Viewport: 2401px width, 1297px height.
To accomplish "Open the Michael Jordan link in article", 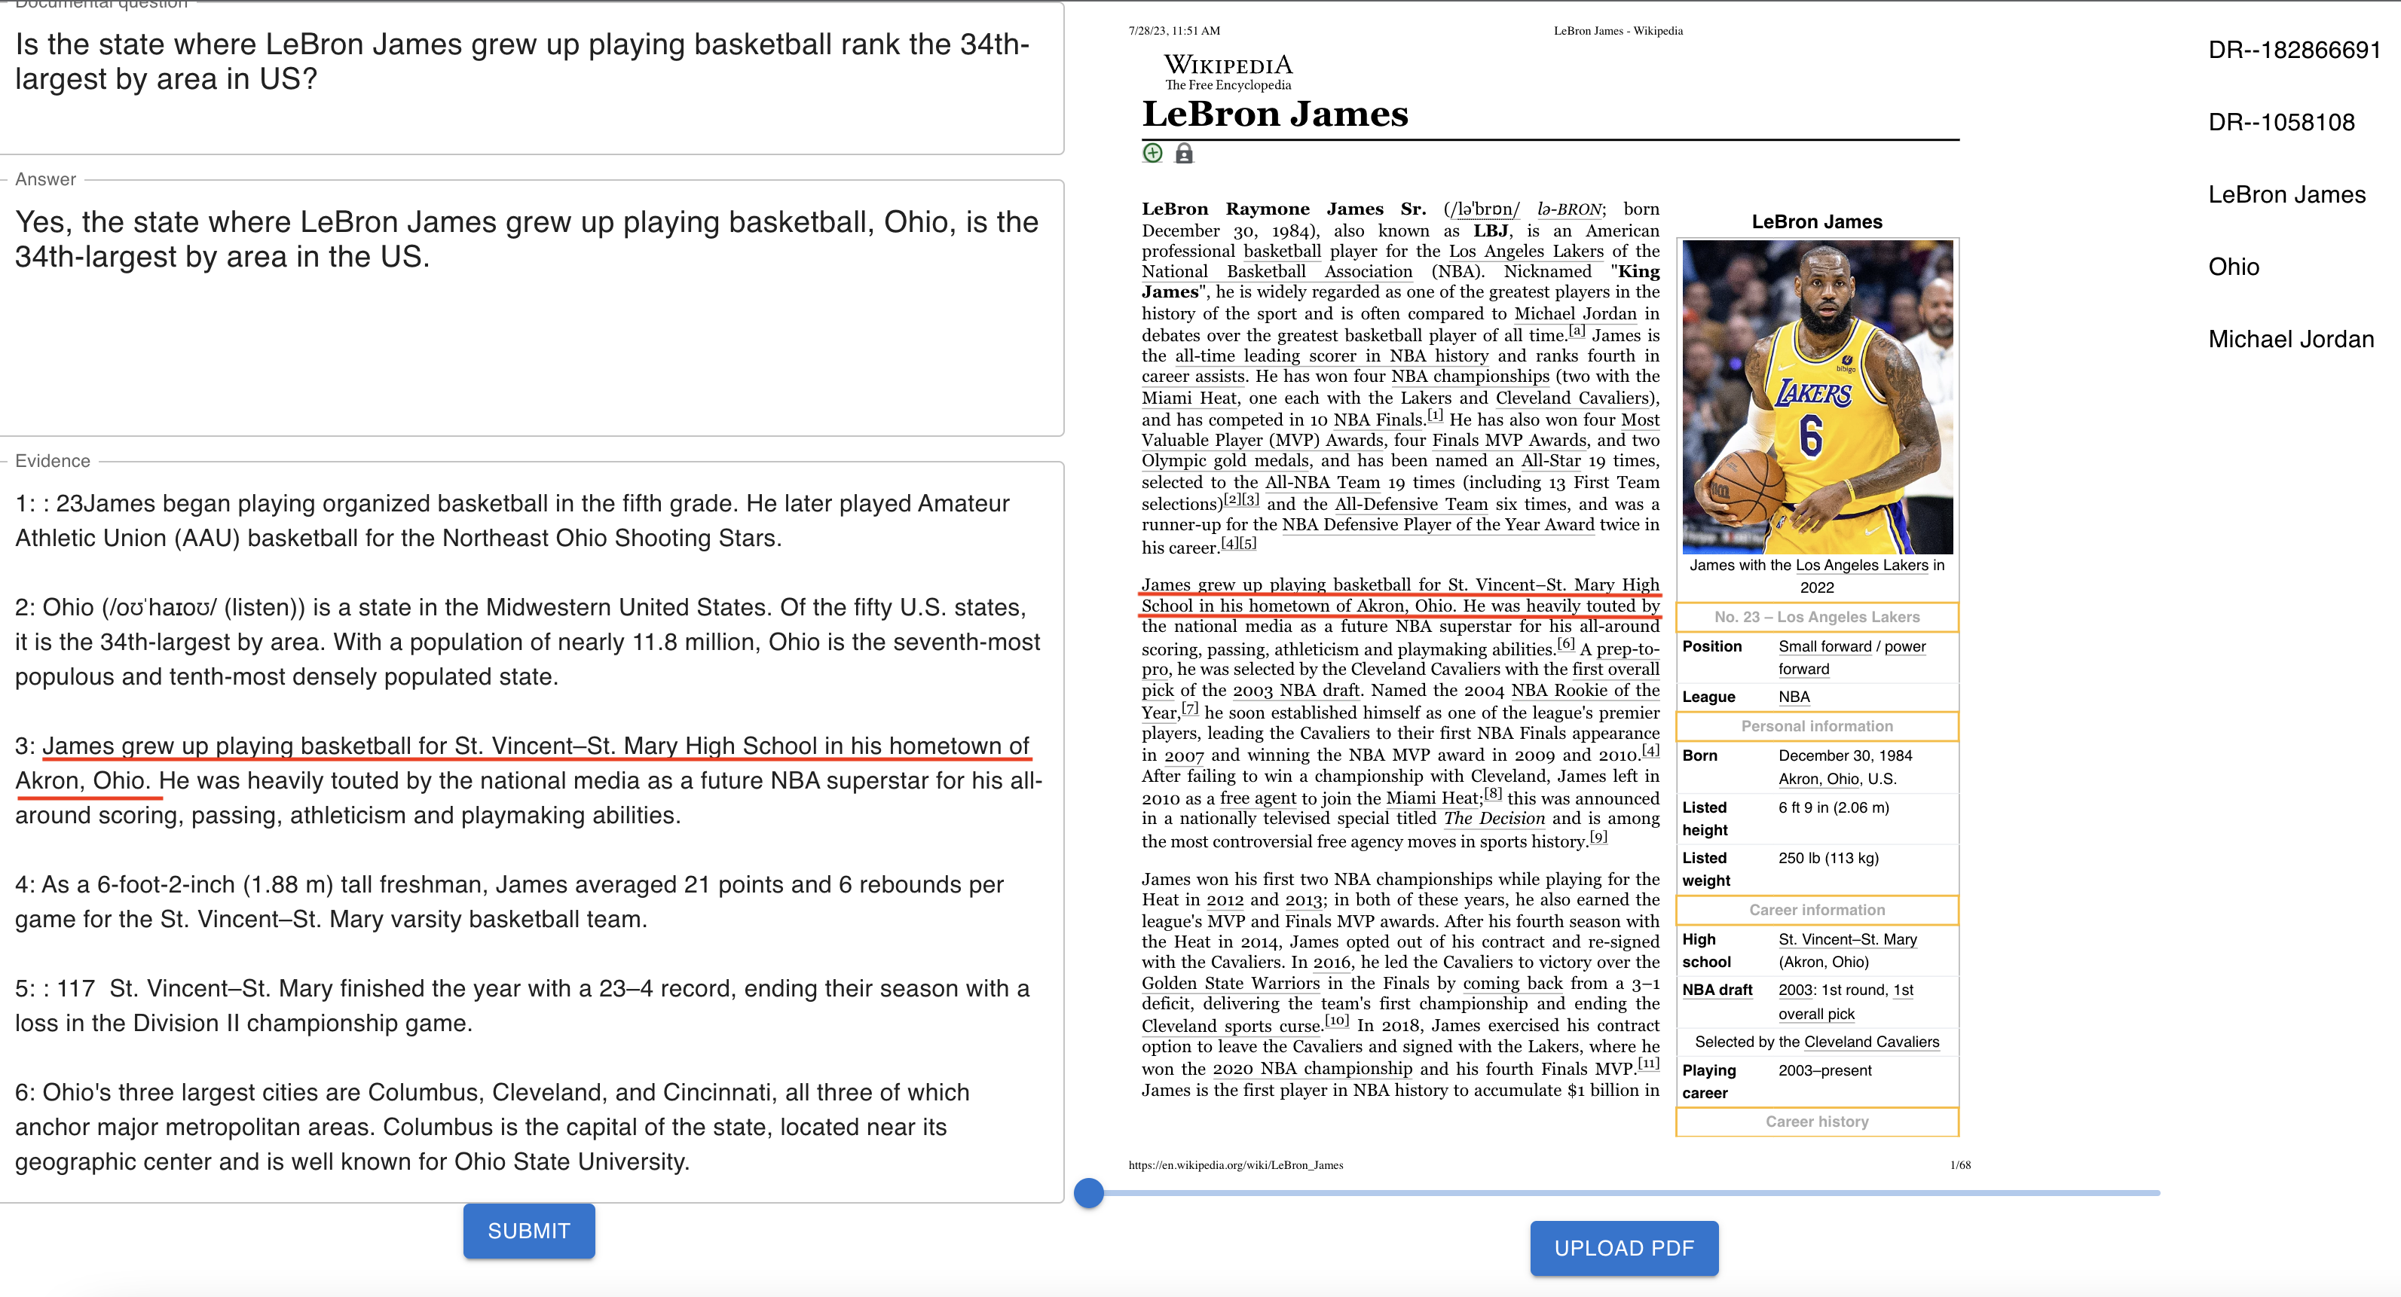I will [1574, 313].
